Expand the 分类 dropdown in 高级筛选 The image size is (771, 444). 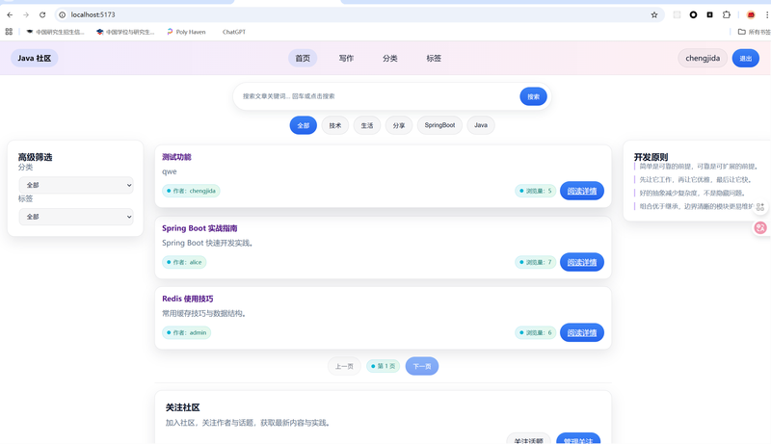[x=76, y=185]
